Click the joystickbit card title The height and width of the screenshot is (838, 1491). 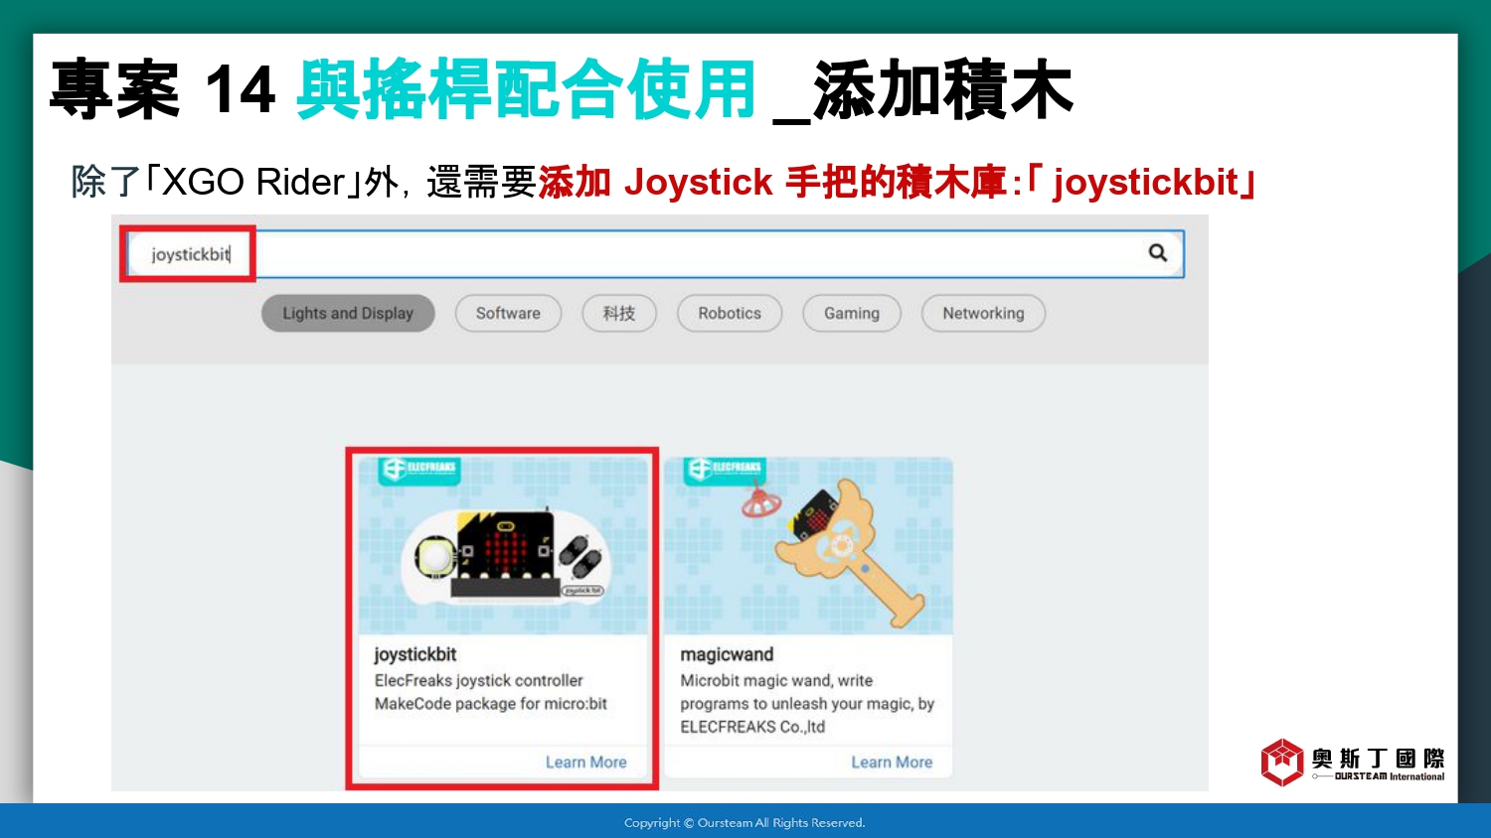(x=415, y=654)
